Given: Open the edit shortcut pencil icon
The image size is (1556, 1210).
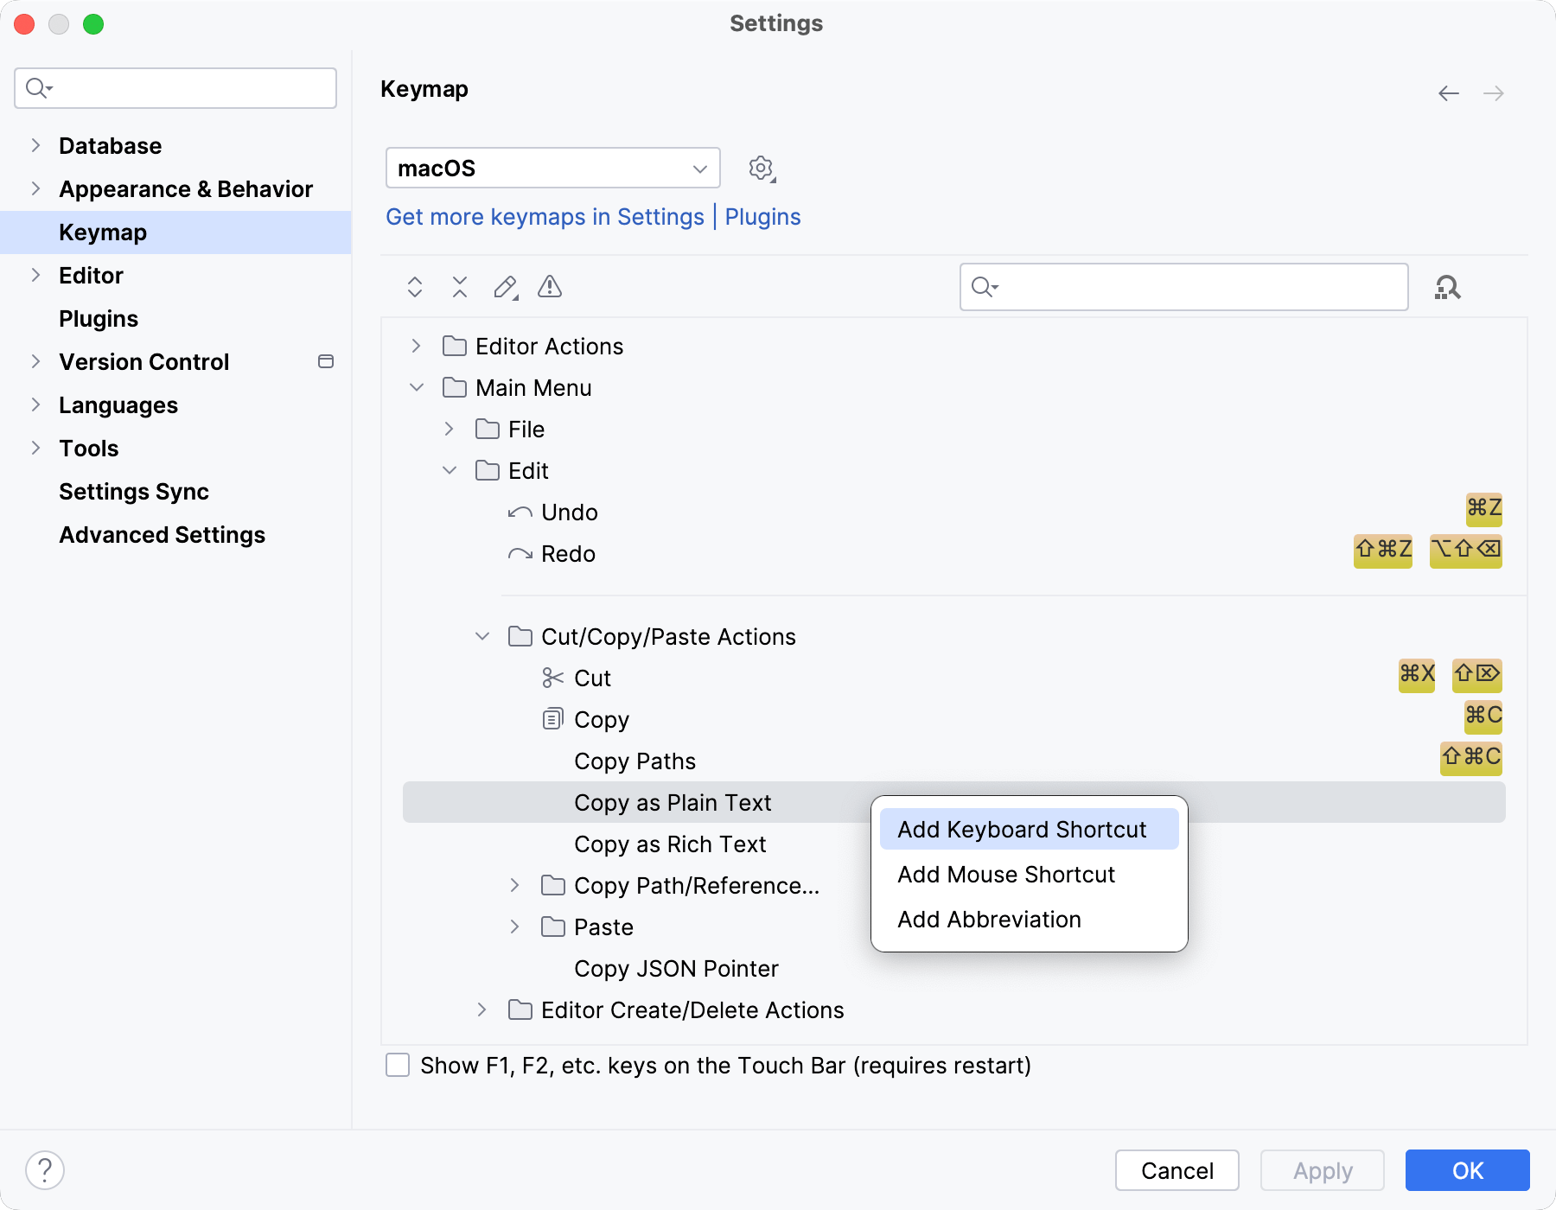Looking at the screenshot, I should 505,287.
